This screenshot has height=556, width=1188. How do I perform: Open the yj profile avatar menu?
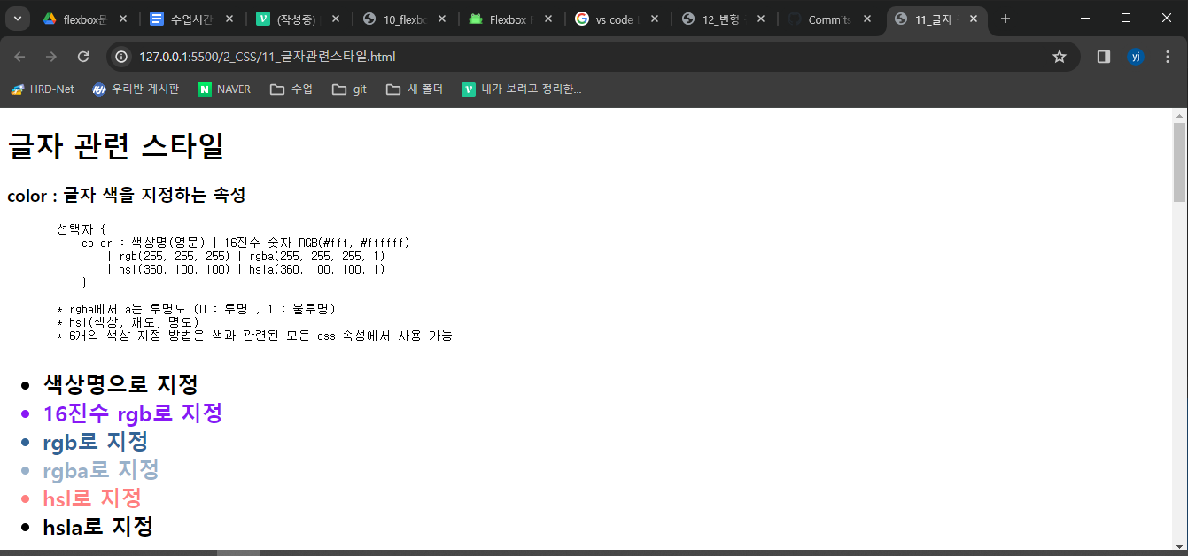point(1137,54)
